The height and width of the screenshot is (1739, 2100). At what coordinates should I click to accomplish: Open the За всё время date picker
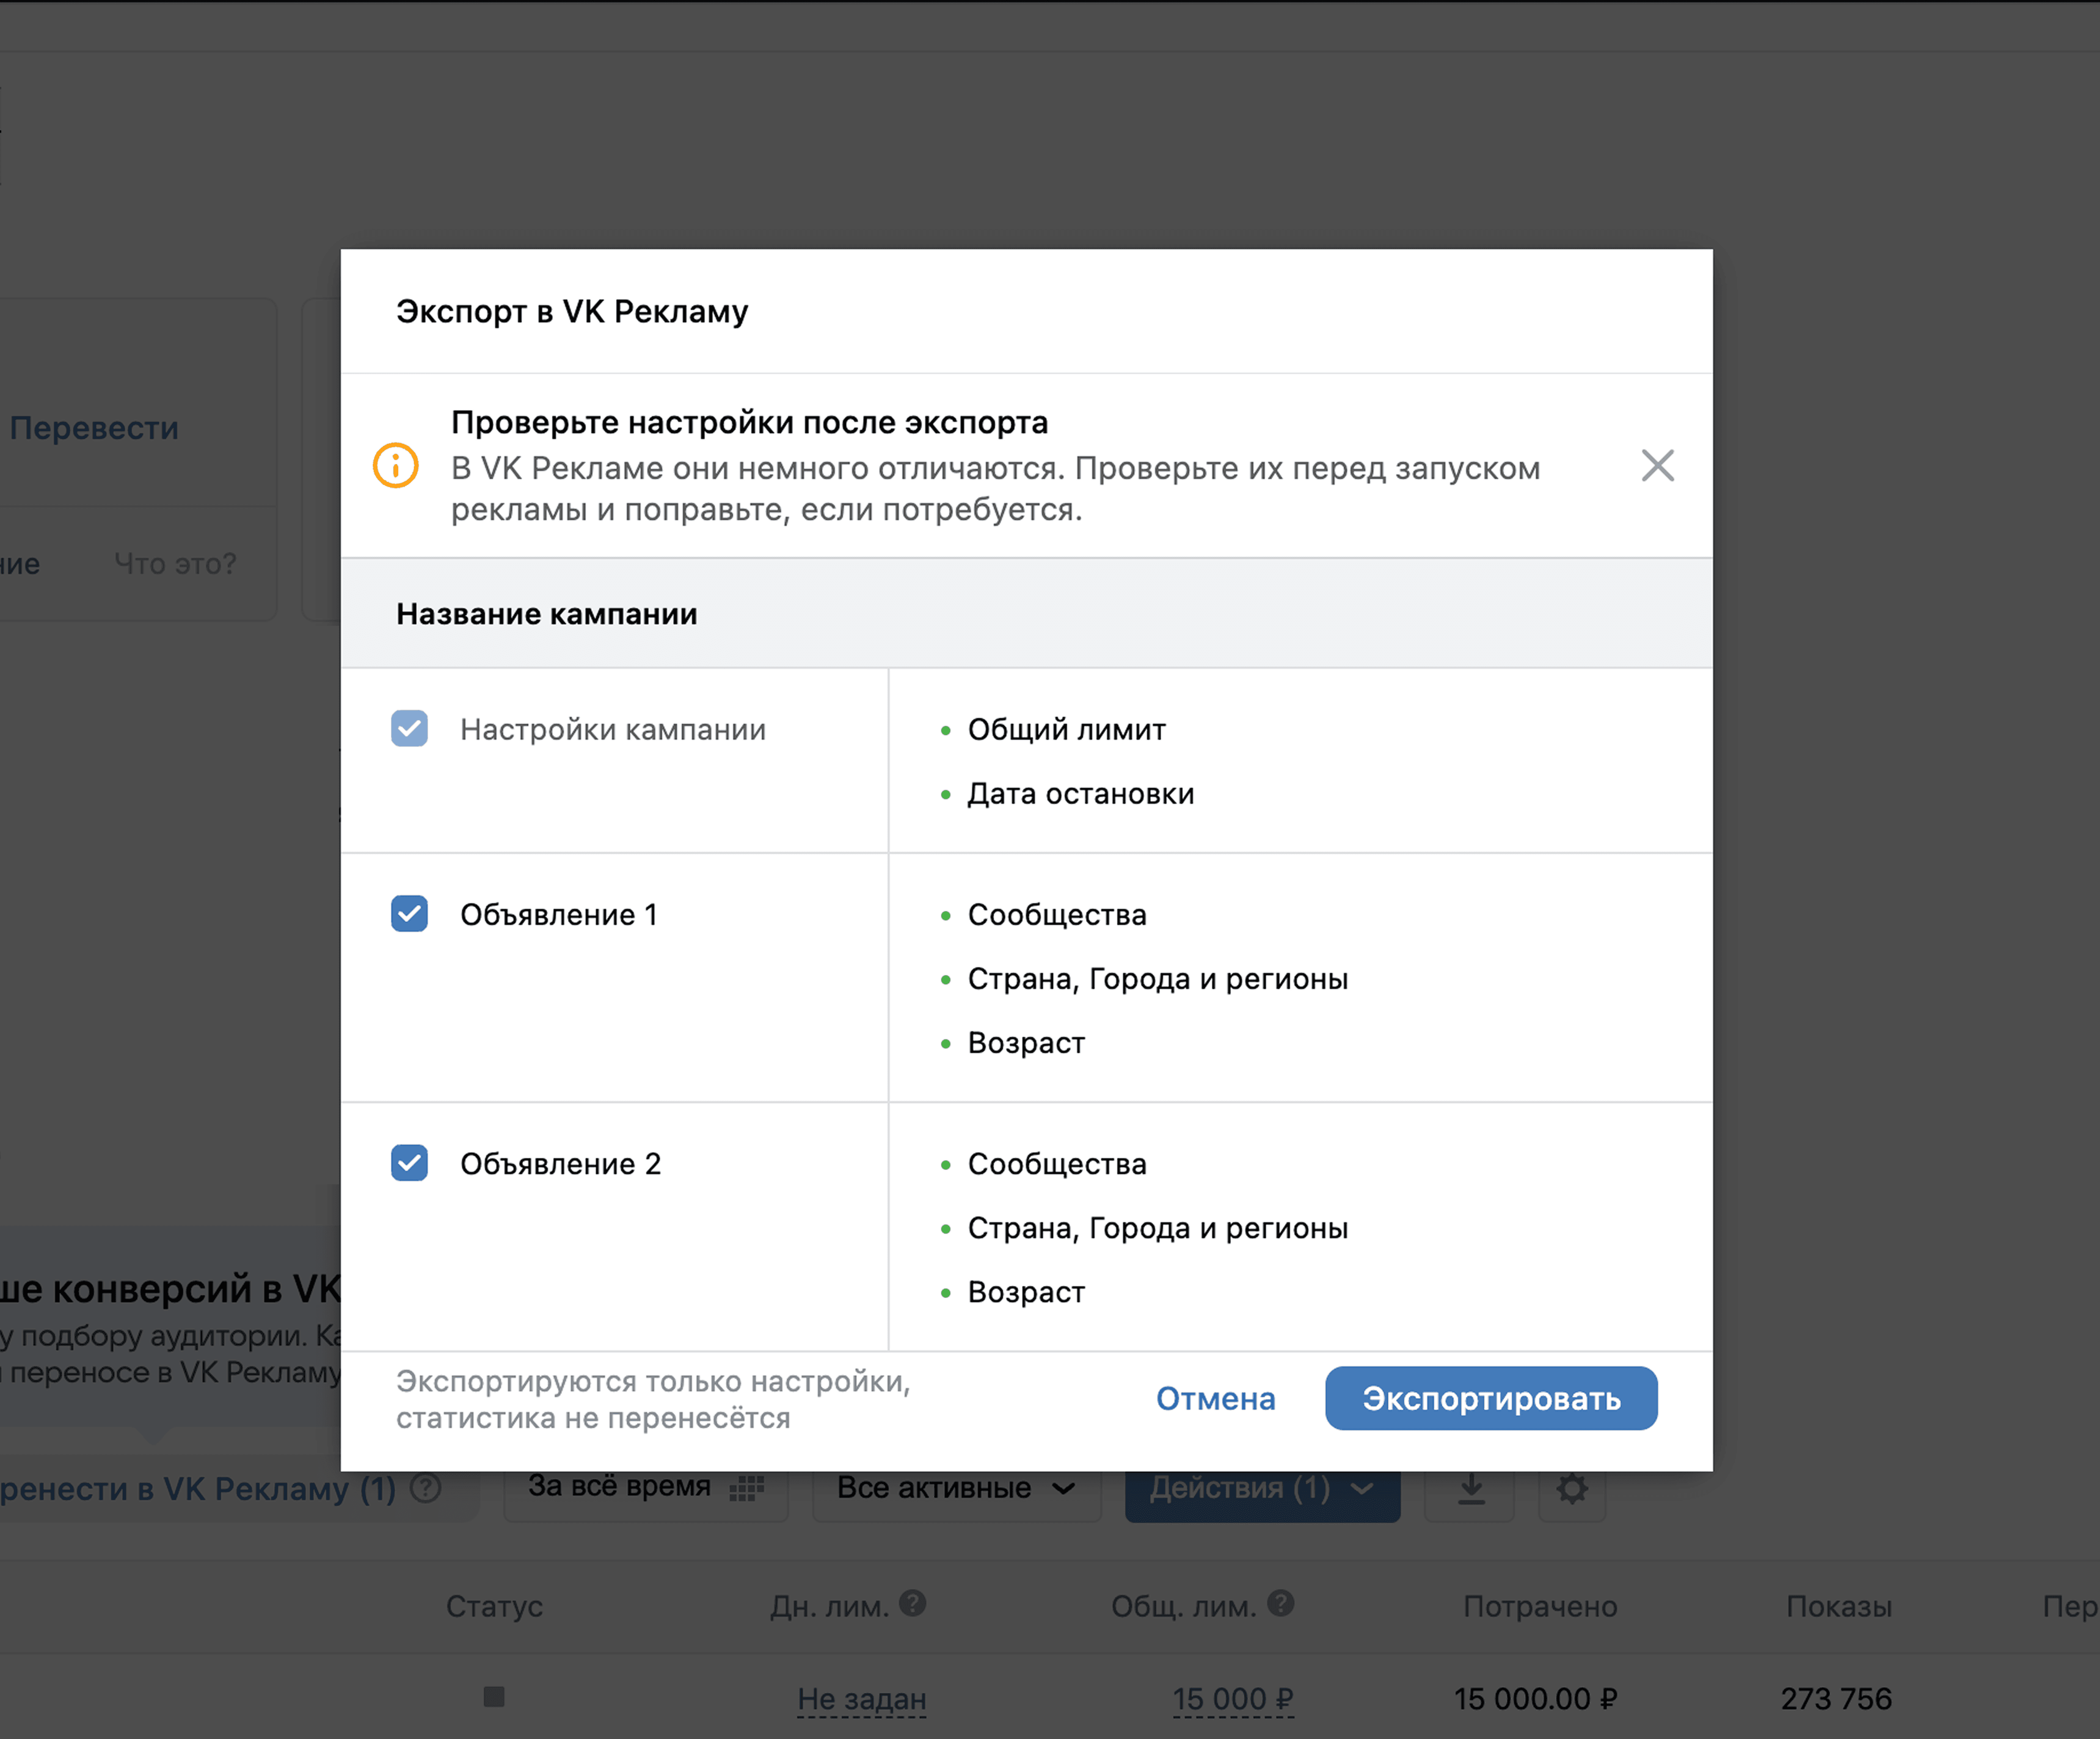[x=620, y=1487]
